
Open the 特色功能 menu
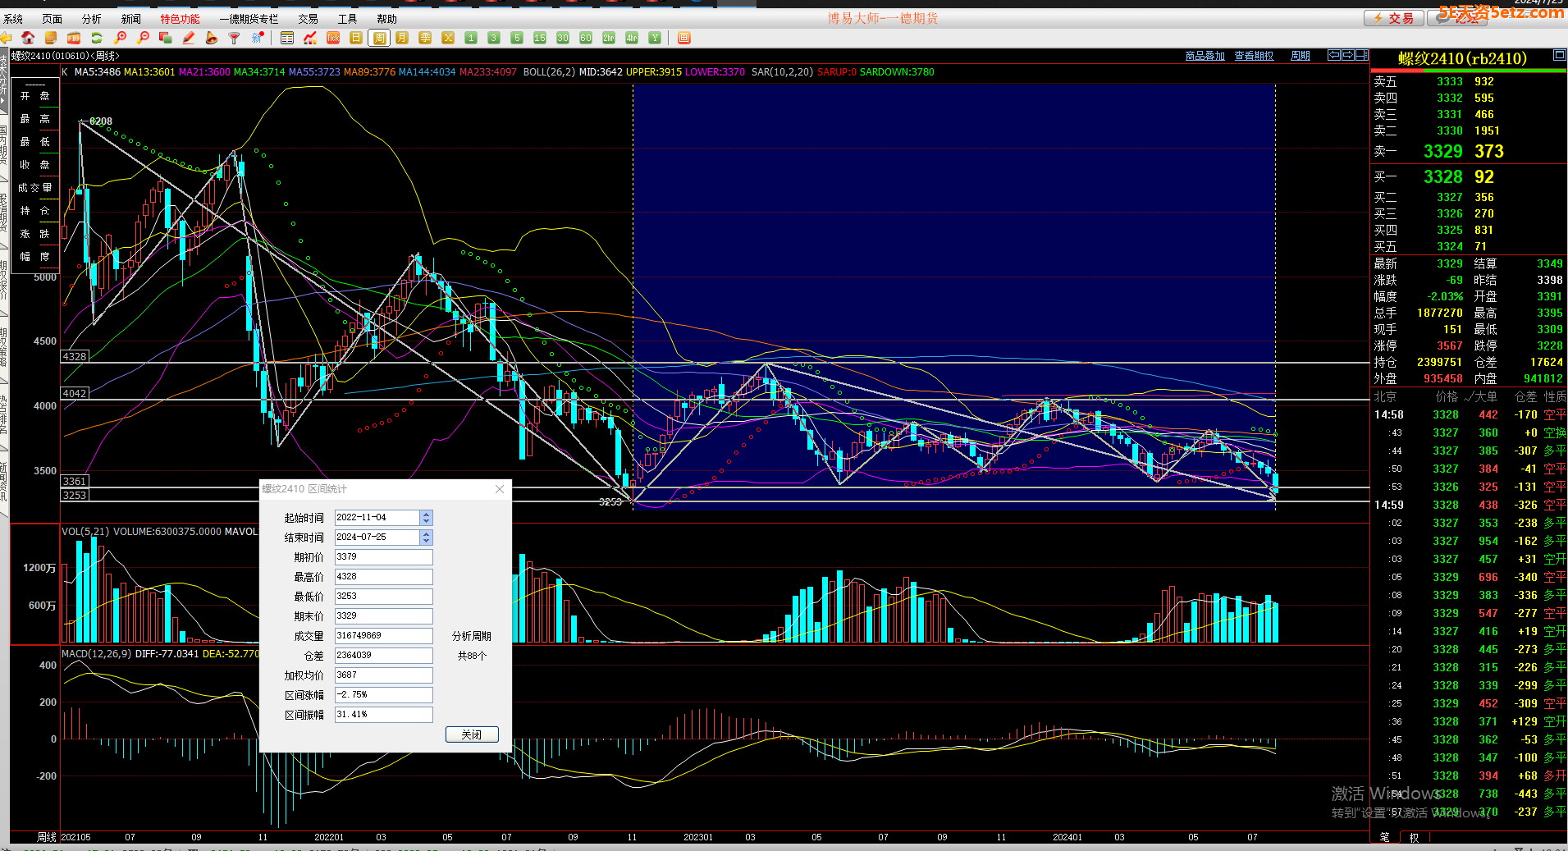click(x=180, y=19)
